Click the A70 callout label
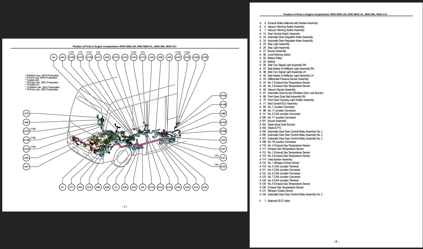423x249 pixels. coord(26,113)
